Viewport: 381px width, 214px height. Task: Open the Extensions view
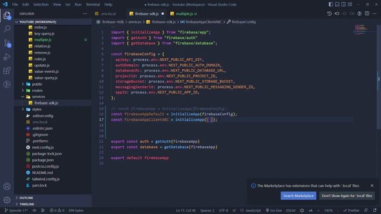(x=7, y=71)
